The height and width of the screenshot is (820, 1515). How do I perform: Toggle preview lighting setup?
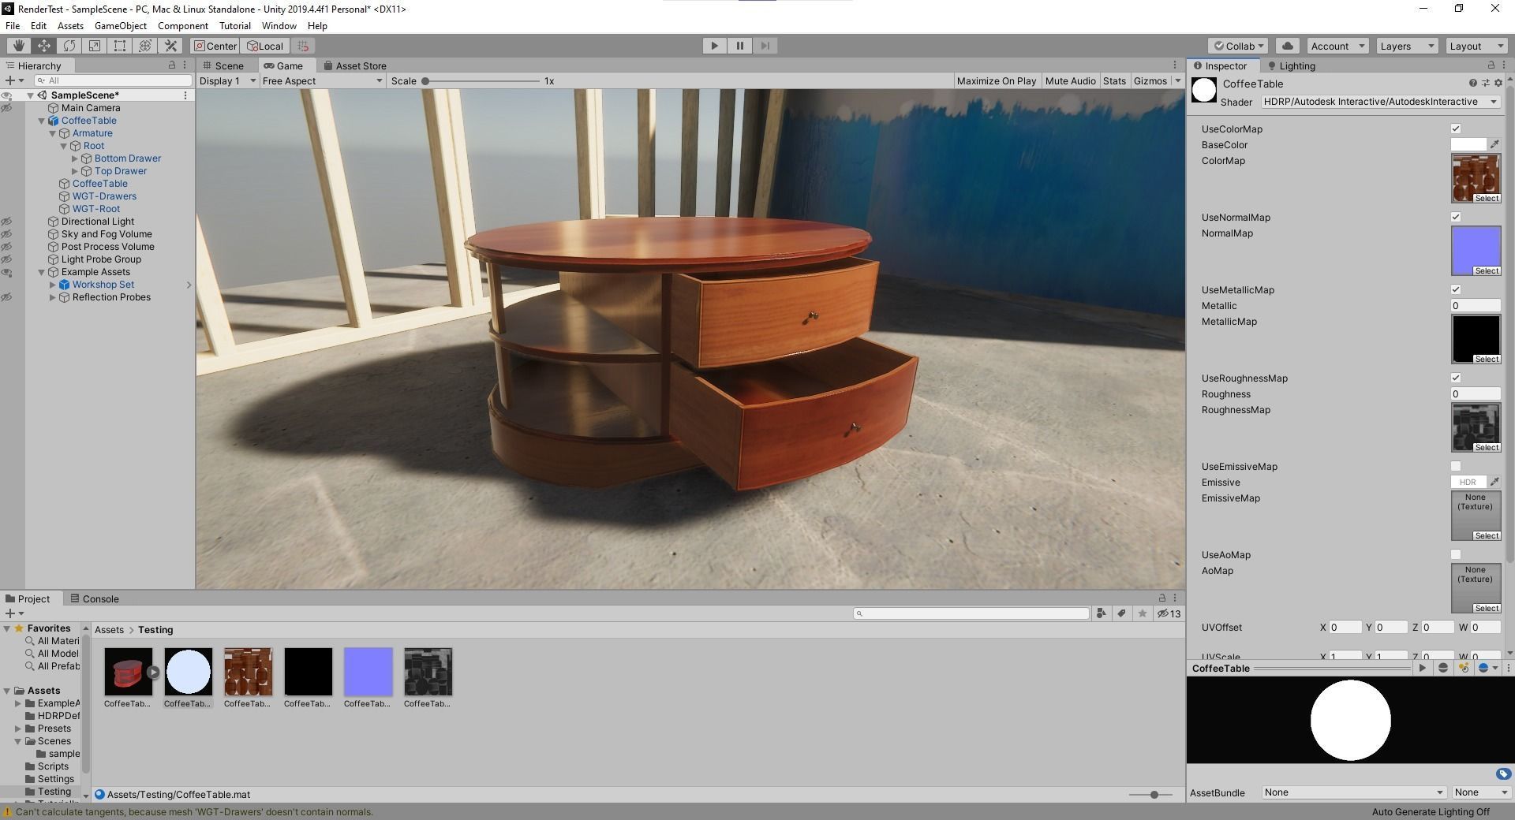click(x=1464, y=668)
